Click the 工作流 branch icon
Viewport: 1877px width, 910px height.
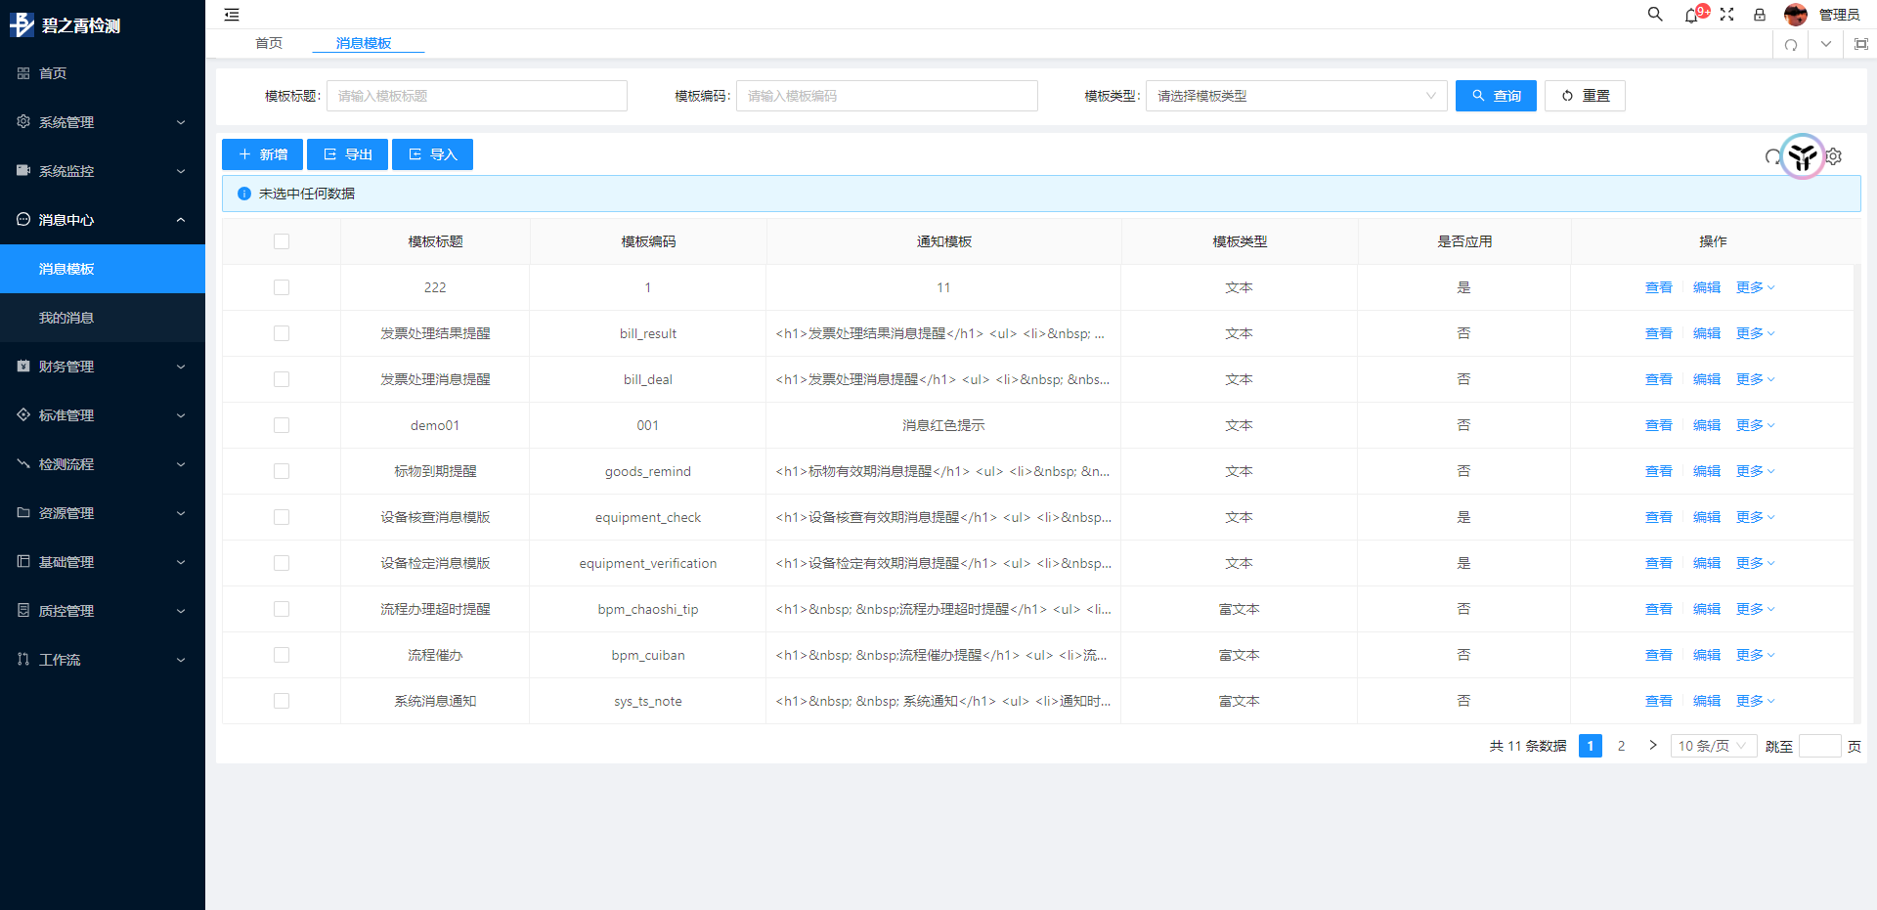click(23, 660)
